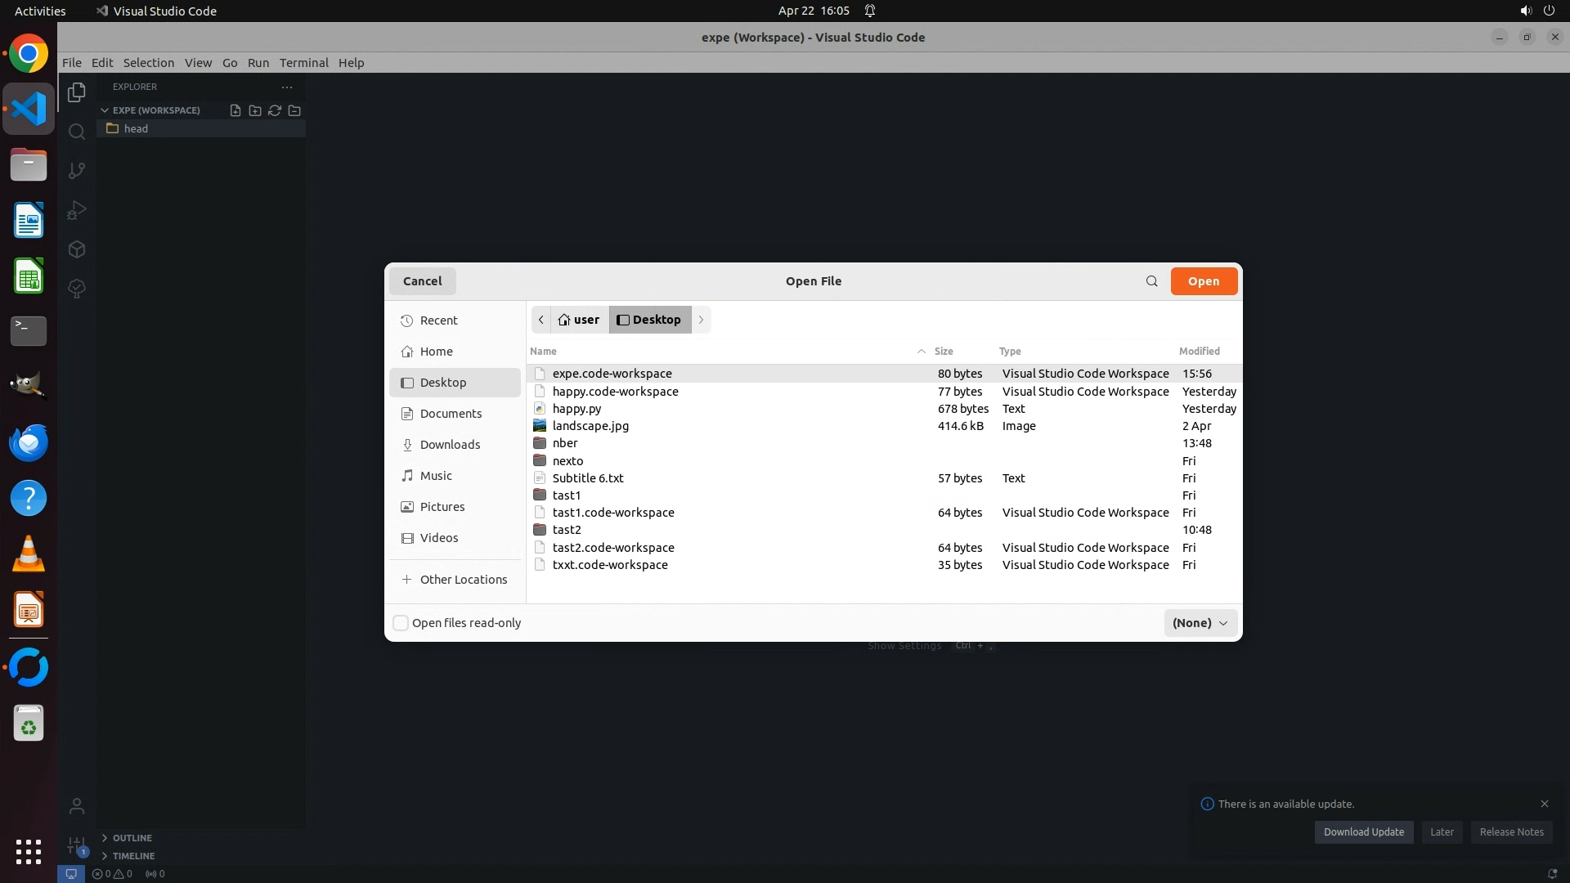Enable Open files read-only checkbox
Image resolution: width=1570 pixels, height=883 pixels.
(401, 623)
